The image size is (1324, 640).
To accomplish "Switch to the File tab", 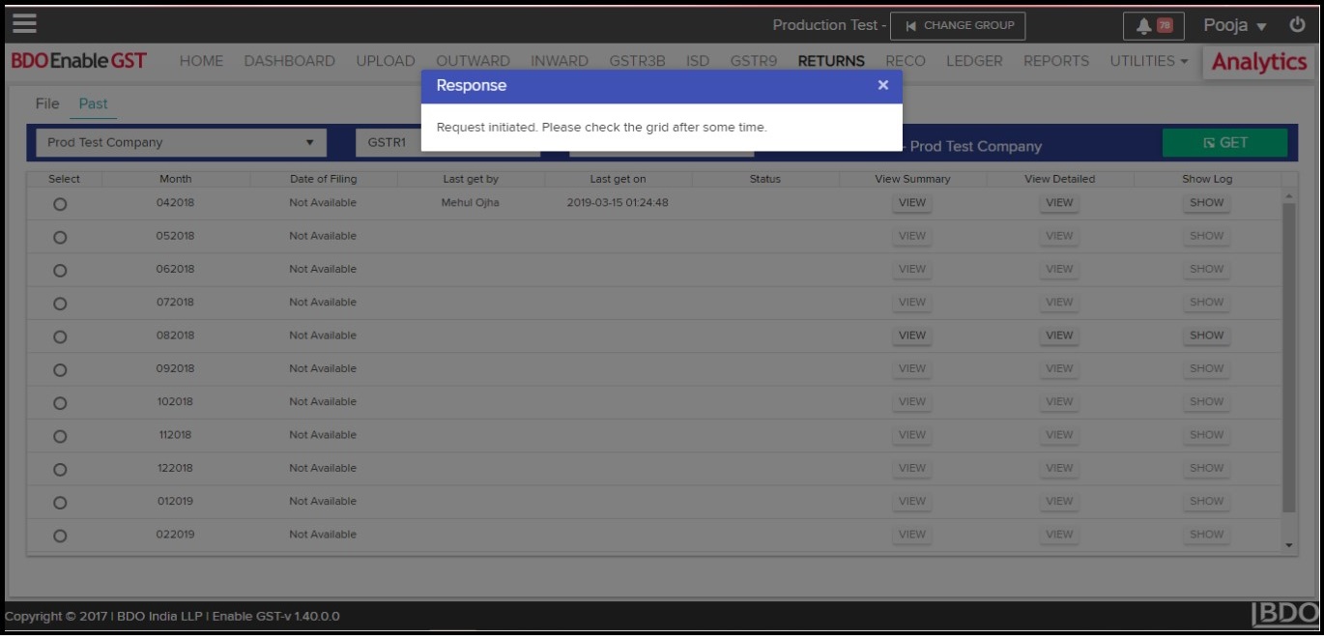I will click(47, 103).
